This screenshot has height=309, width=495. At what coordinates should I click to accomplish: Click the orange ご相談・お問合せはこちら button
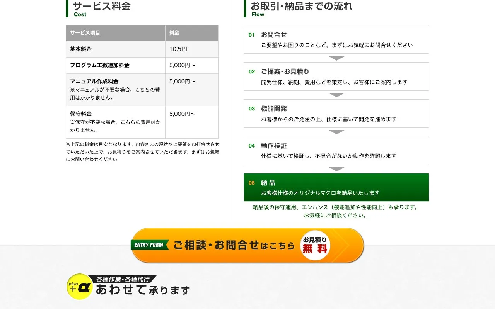point(247,245)
